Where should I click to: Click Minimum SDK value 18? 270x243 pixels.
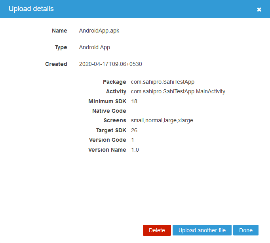pos(134,101)
